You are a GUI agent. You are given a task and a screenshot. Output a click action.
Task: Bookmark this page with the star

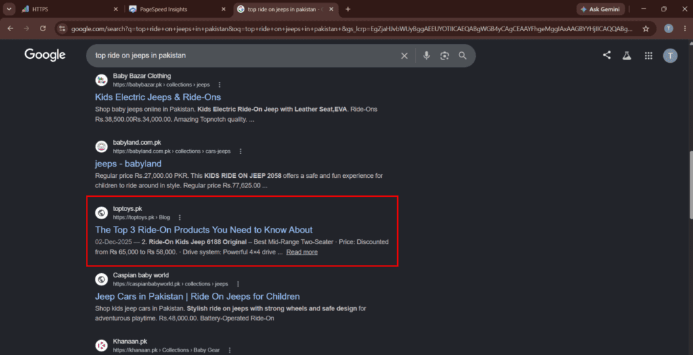[646, 28]
